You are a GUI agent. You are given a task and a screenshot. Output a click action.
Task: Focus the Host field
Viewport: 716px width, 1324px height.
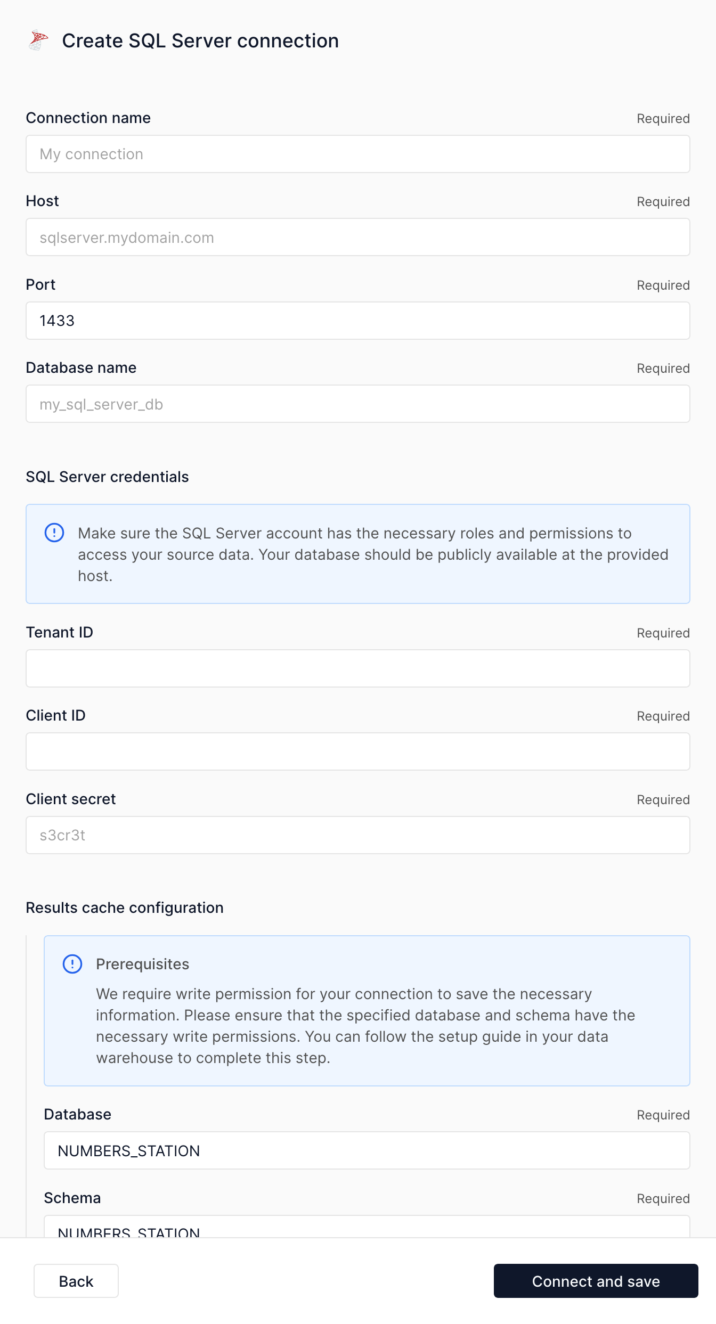[x=357, y=237]
